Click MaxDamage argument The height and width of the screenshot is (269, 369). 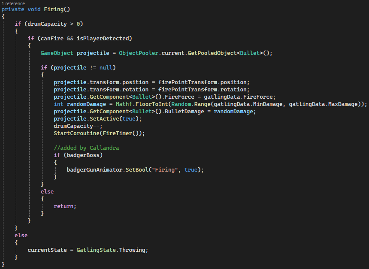coord(343,104)
